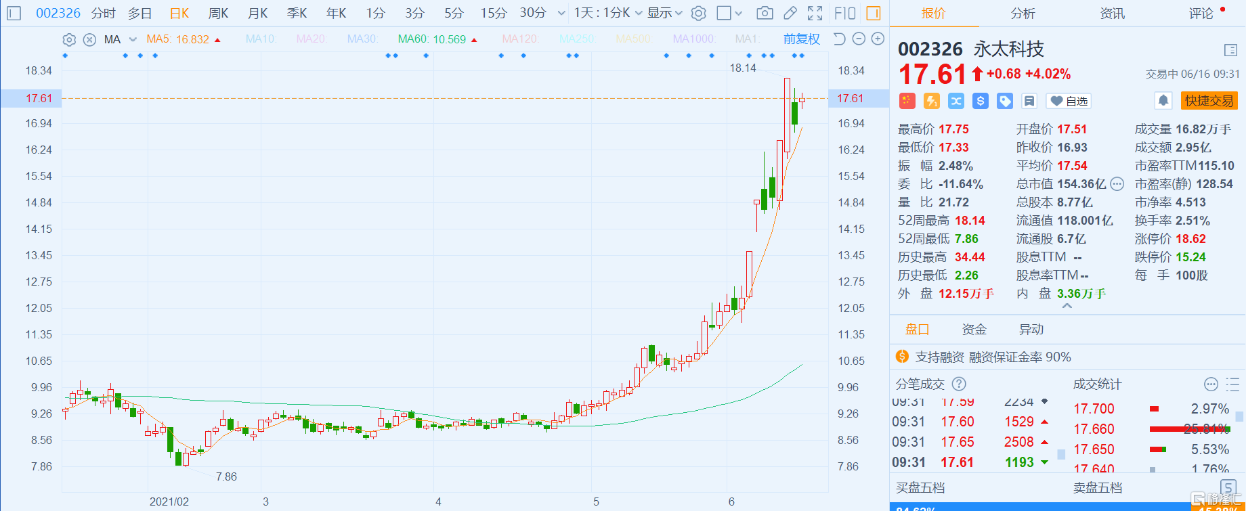Click the 前复权 price adjustment link
Viewport: 1246px width, 511px height.
(801, 39)
